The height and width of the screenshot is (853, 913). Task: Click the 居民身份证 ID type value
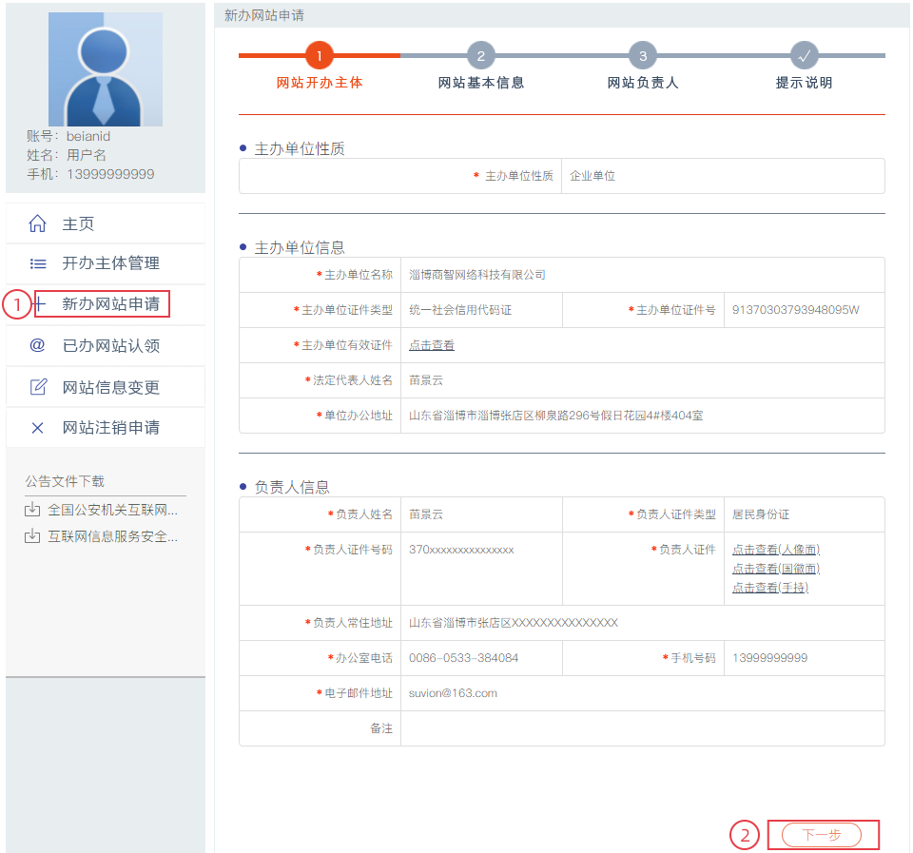pyautogui.click(x=761, y=514)
